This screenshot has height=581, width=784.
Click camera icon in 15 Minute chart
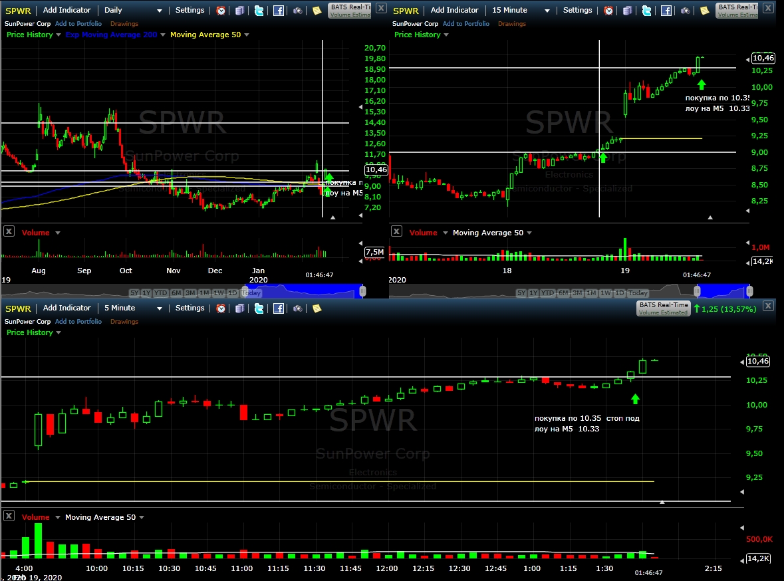pyautogui.click(x=685, y=11)
